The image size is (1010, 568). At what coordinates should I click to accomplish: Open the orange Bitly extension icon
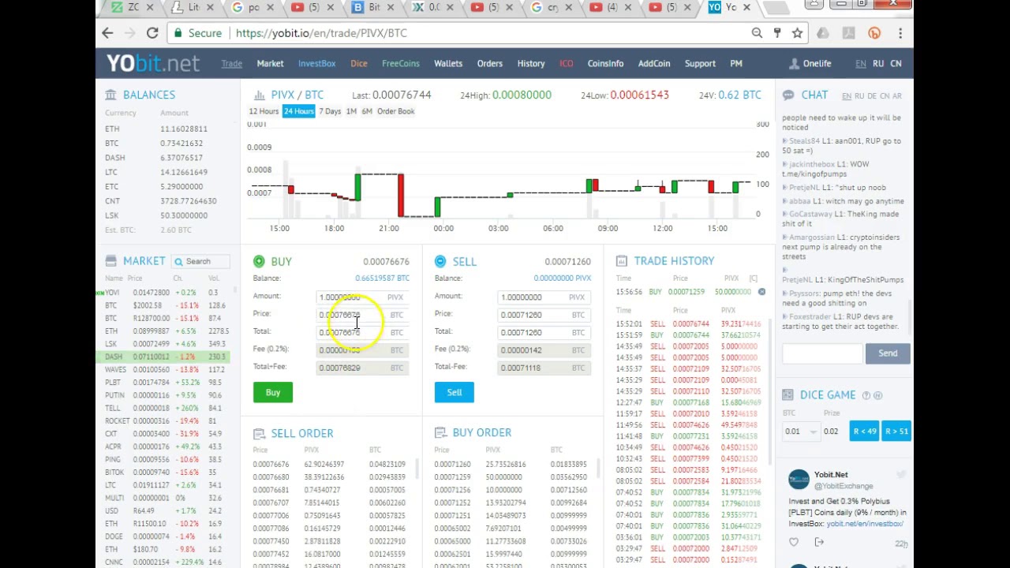(874, 33)
